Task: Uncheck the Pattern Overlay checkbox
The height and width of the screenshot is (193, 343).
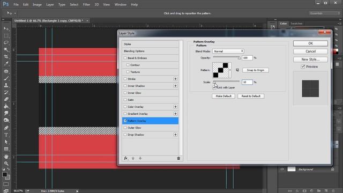Action: pyautogui.click(x=125, y=121)
